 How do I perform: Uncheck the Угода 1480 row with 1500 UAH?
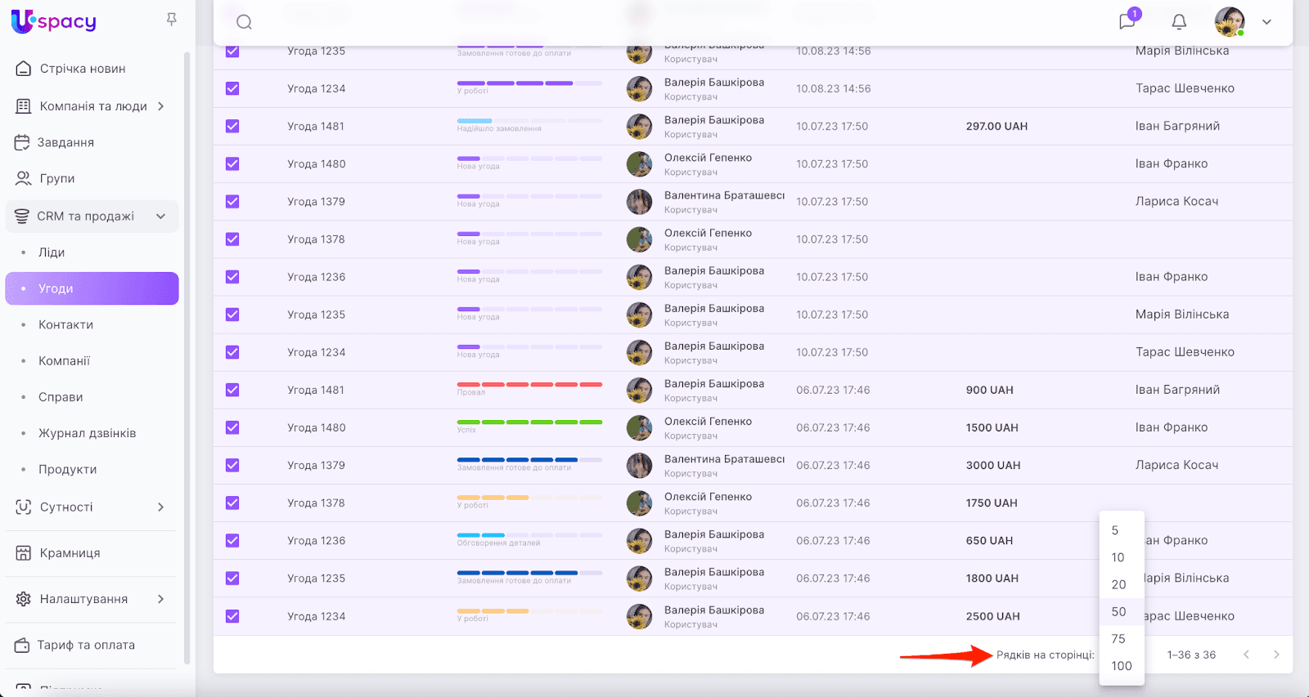point(232,427)
